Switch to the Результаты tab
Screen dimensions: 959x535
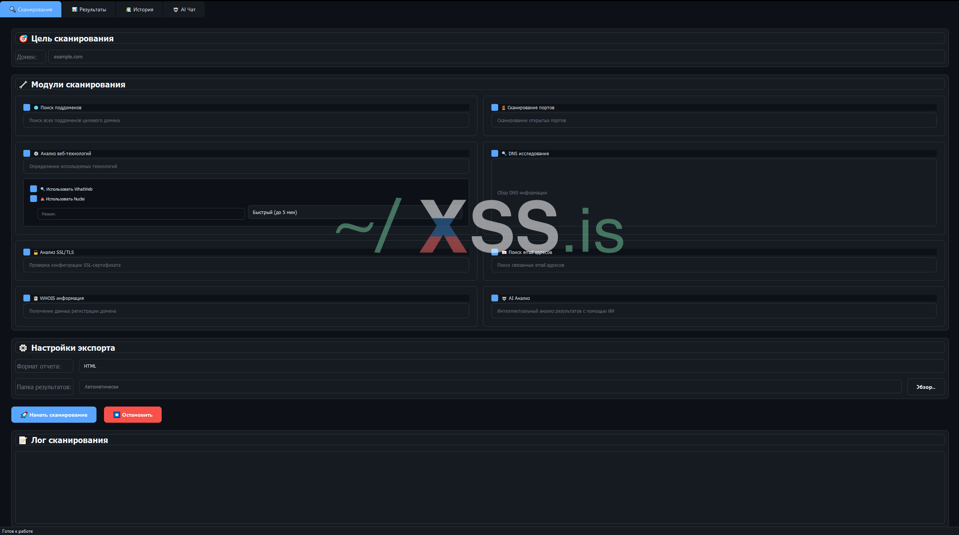(89, 9)
